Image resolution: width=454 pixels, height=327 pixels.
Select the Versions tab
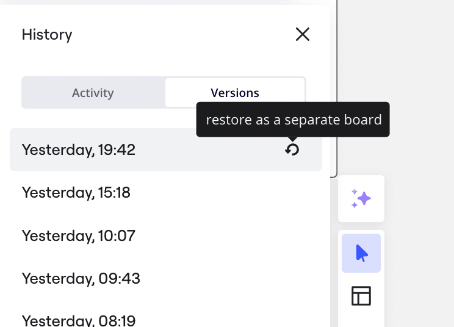235,93
